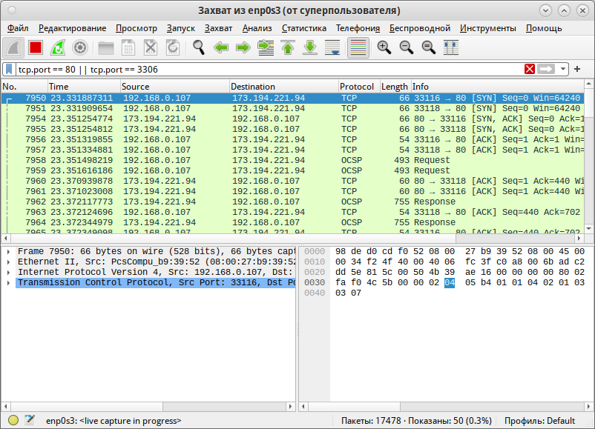This screenshot has height=429, width=595.
Task: Go back to previous packet green arrow
Action: (x=221, y=47)
